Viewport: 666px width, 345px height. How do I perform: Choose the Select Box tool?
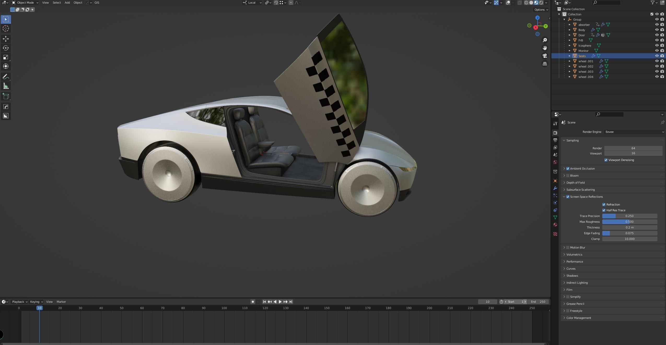click(x=6, y=19)
